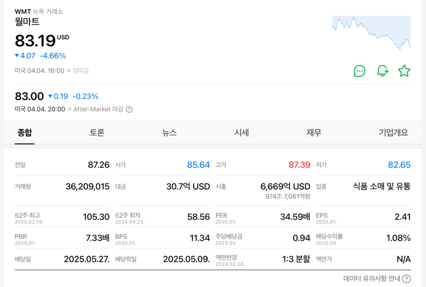
Task: Click the 52주 최저 value 58.56
Action: pyautogui.click(x=198, y=217)
